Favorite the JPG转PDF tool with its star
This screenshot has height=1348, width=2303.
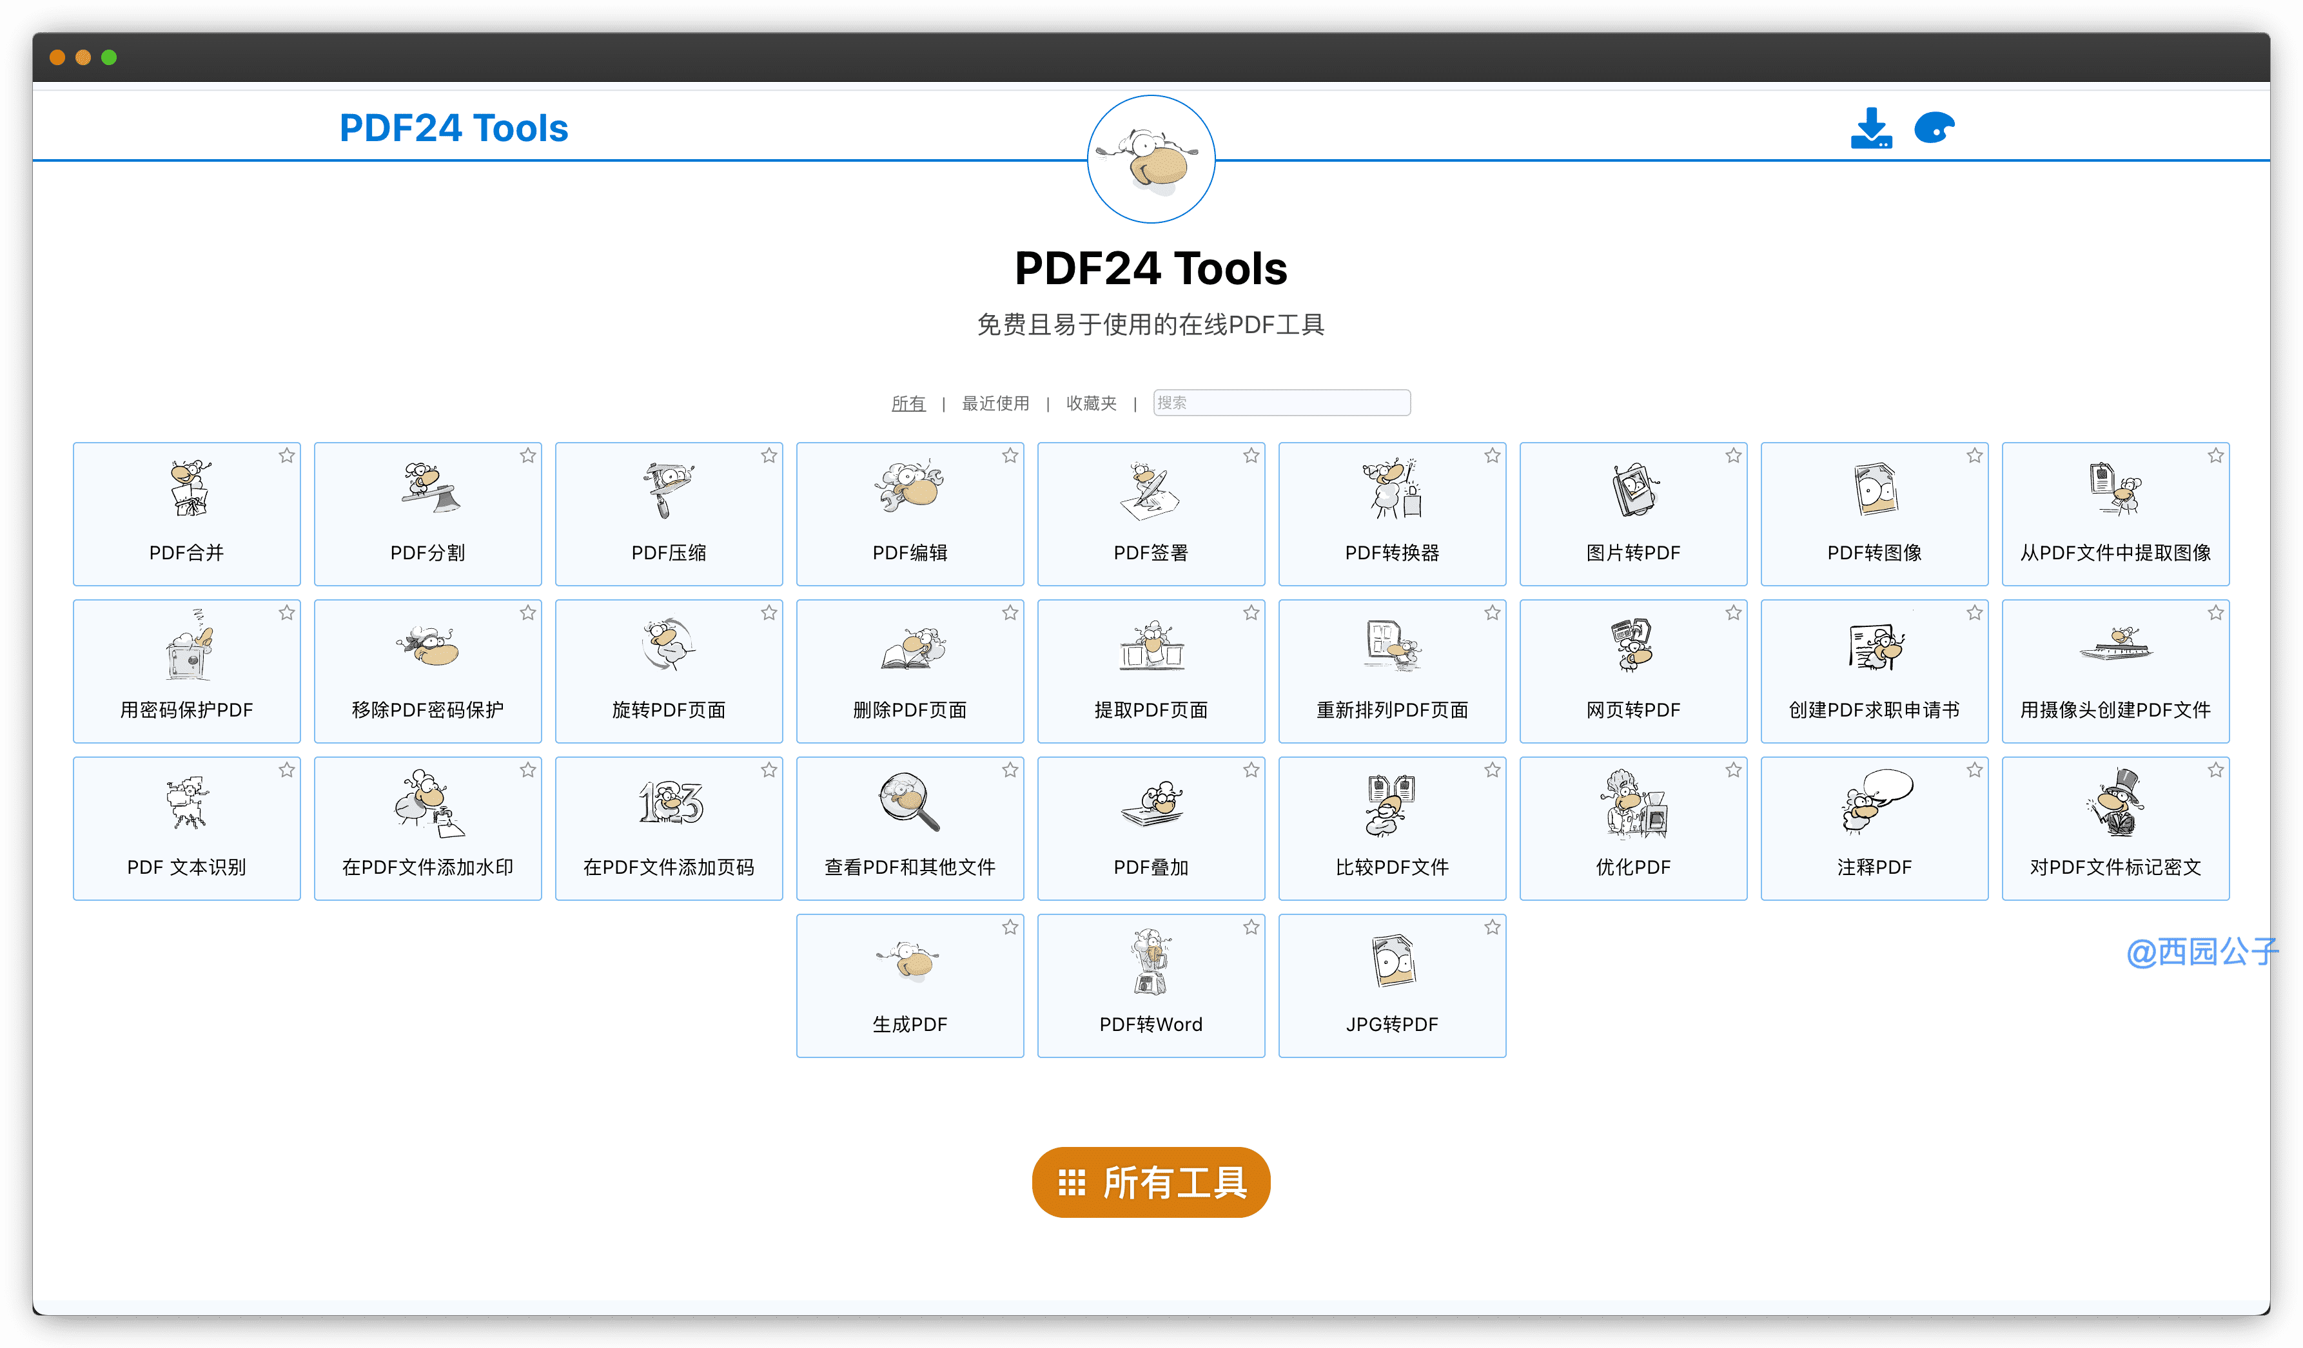[1493, 927]
